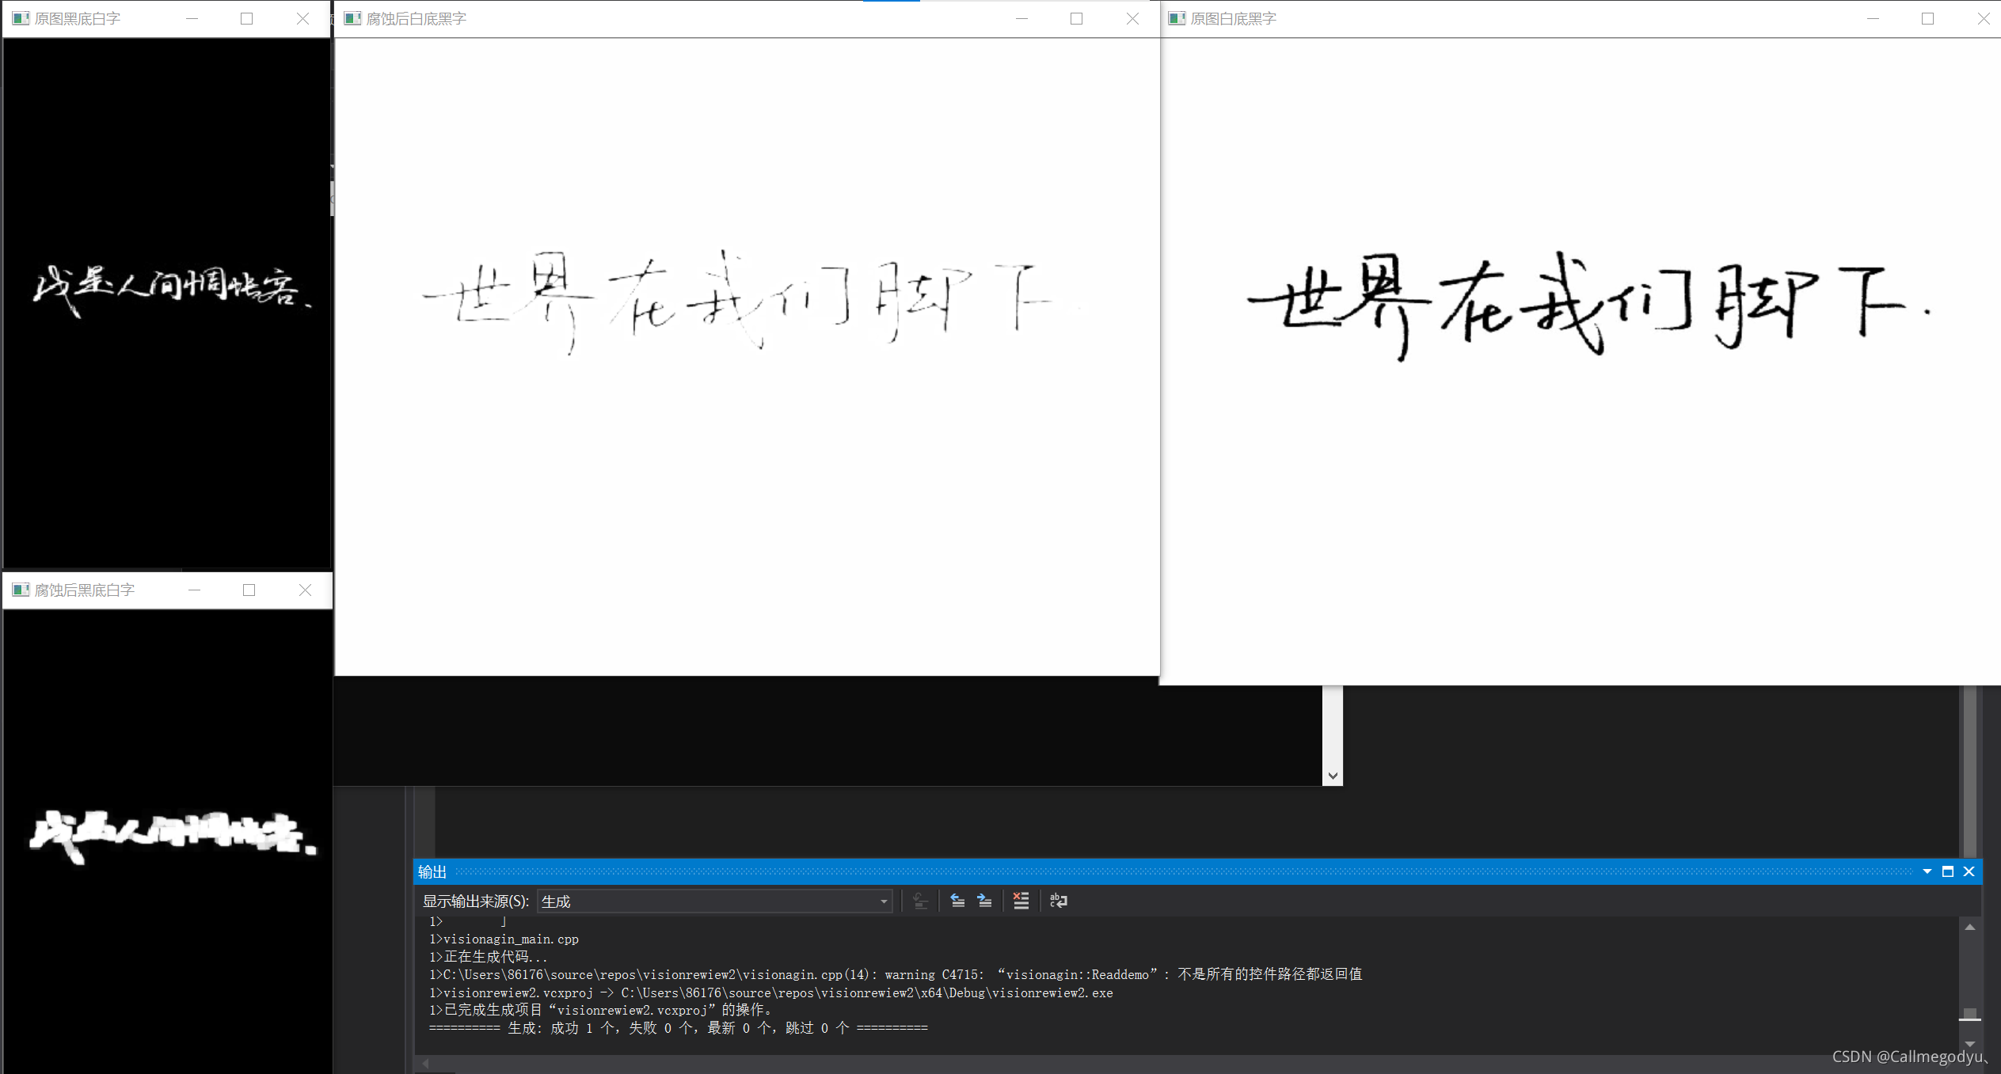Close the 输出 output panel
2001x1074 pixels.
[x=1969, y=871]
